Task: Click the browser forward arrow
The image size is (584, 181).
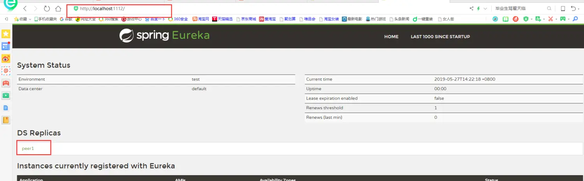Action: (36, 9)
